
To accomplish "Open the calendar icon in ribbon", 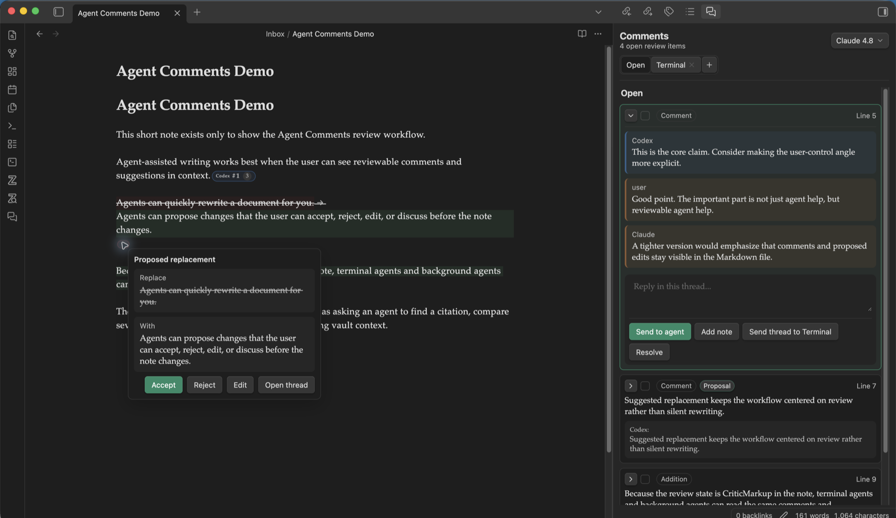I will coord(12,90).
